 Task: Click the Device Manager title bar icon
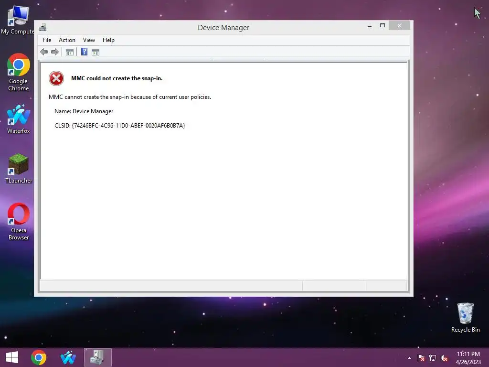[x=43, y=27]
